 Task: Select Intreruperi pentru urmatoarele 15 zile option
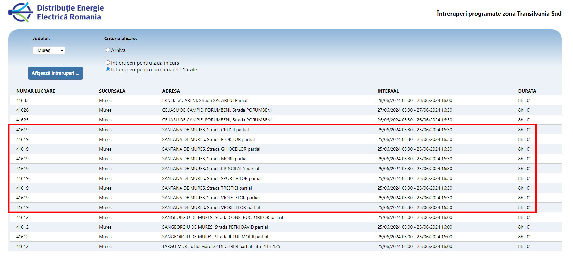coord(108,69)
